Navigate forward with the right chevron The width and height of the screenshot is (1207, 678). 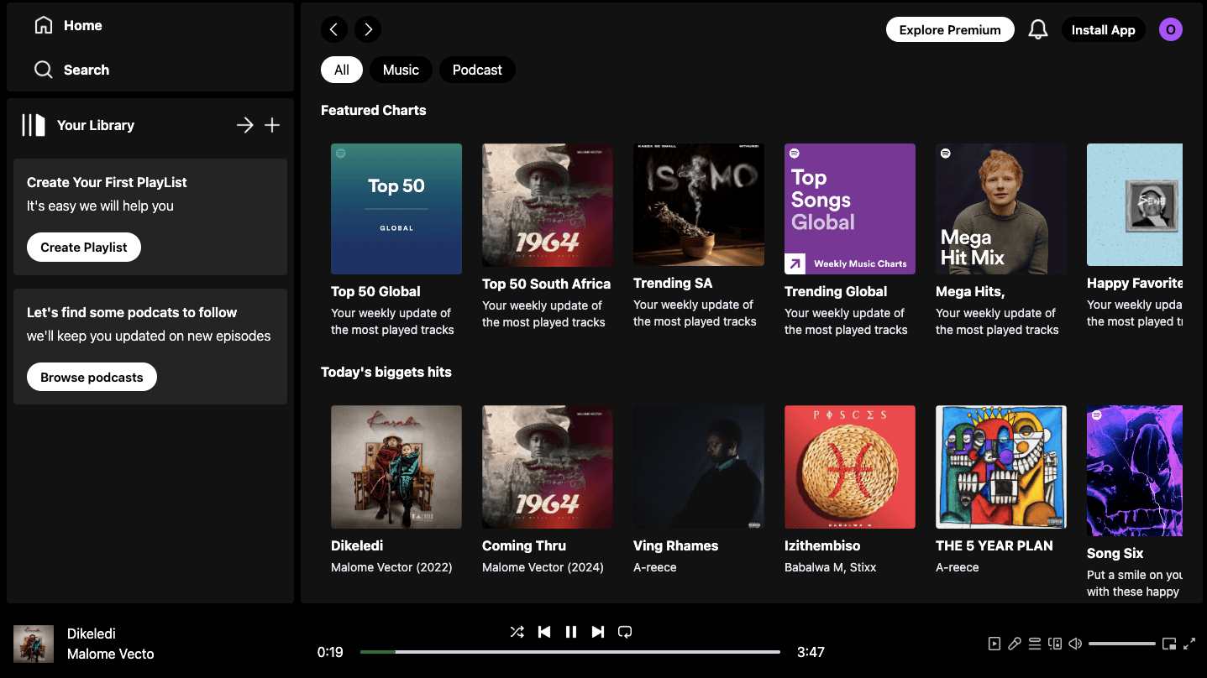(367, 29)
